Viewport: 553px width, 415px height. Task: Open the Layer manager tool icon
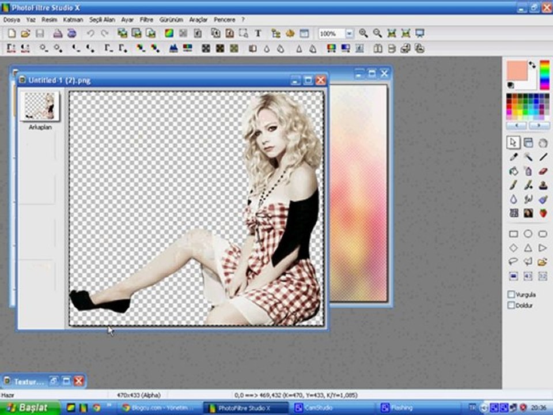coord(528,142)
